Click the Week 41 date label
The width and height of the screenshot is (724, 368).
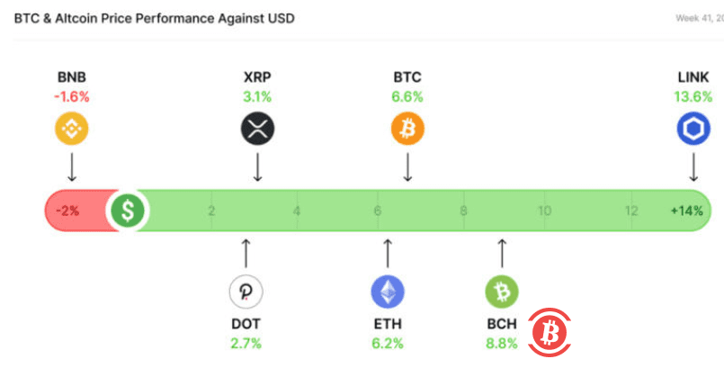point(699,18)
